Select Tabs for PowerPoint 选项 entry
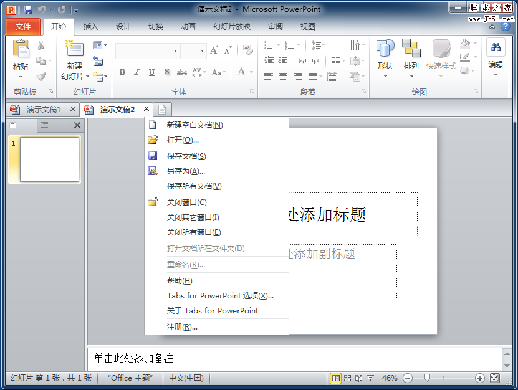Viewport: 518px width, 390px height. click(216, 295)
